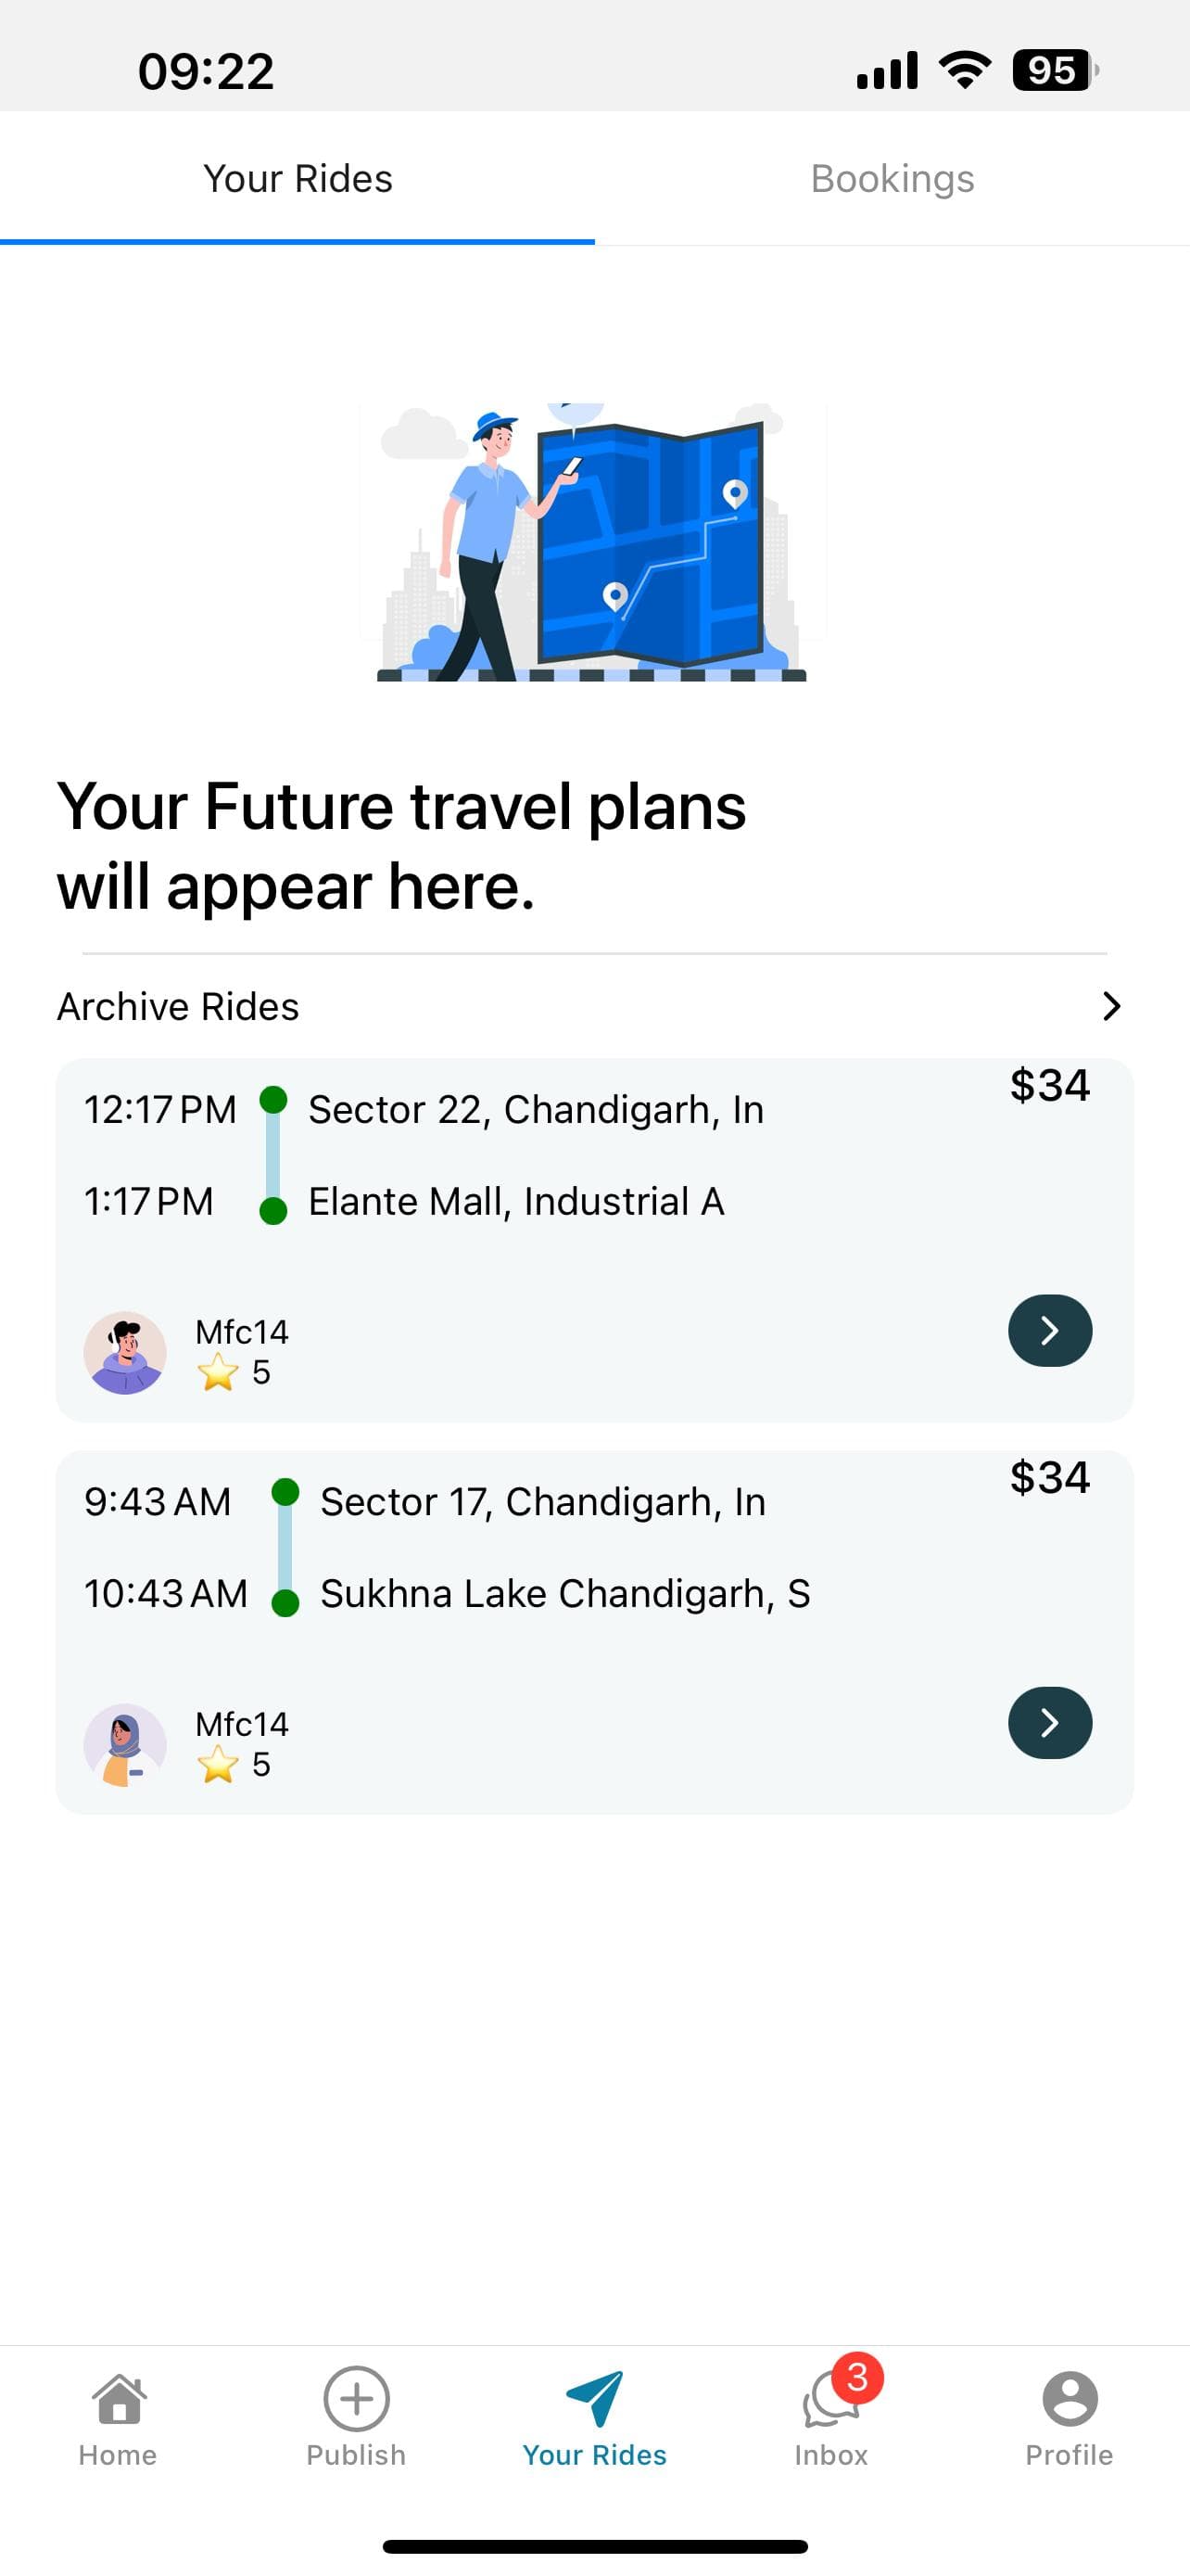Select the Your Rides paper plane icon
This screenshot has height=2576, width=1190.
(x=594, y=2398)
